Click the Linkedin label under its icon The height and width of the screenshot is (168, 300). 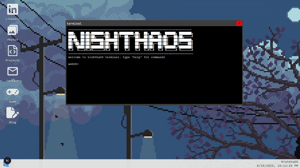[x=12, y=19]
